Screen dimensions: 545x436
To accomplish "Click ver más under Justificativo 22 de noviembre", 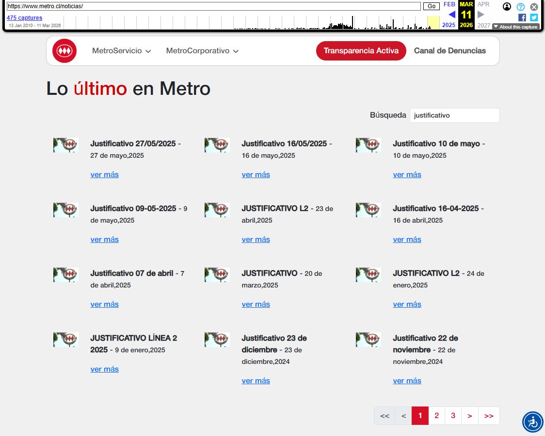I will tap(407, 380).
